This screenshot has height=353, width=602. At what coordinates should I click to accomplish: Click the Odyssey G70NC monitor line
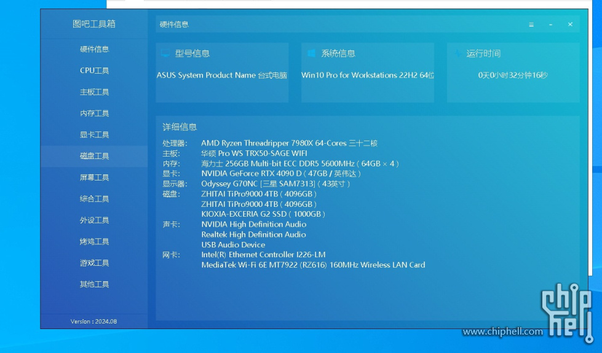point(275,184)
